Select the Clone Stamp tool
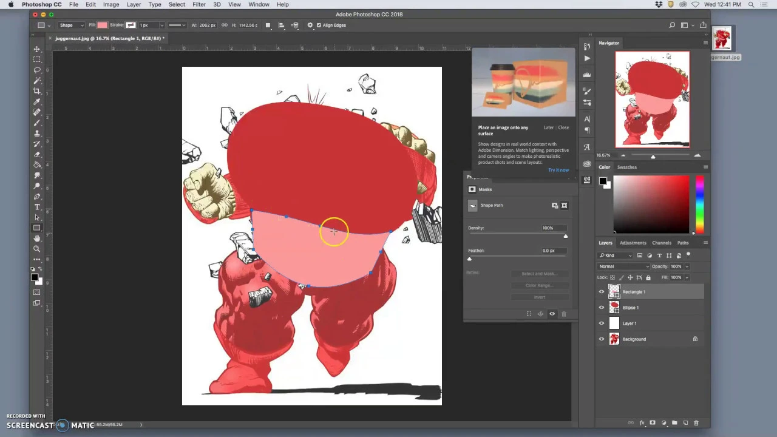This screenshot has width=777, height=437. (x=37, y=133)
